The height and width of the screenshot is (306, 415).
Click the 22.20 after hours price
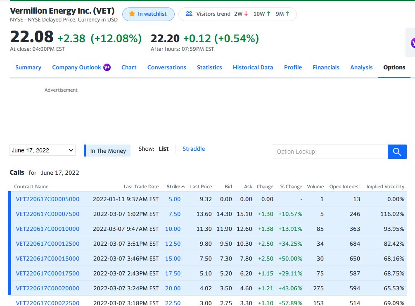click(165, 39)
